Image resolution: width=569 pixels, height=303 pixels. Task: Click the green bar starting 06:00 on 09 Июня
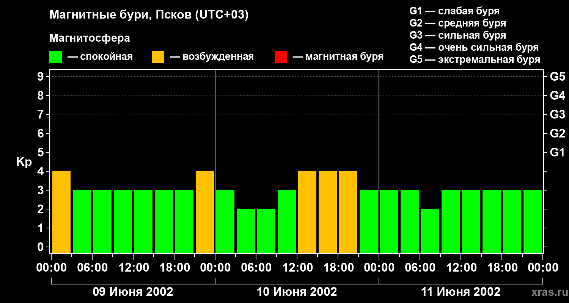(x=102, y=222)
